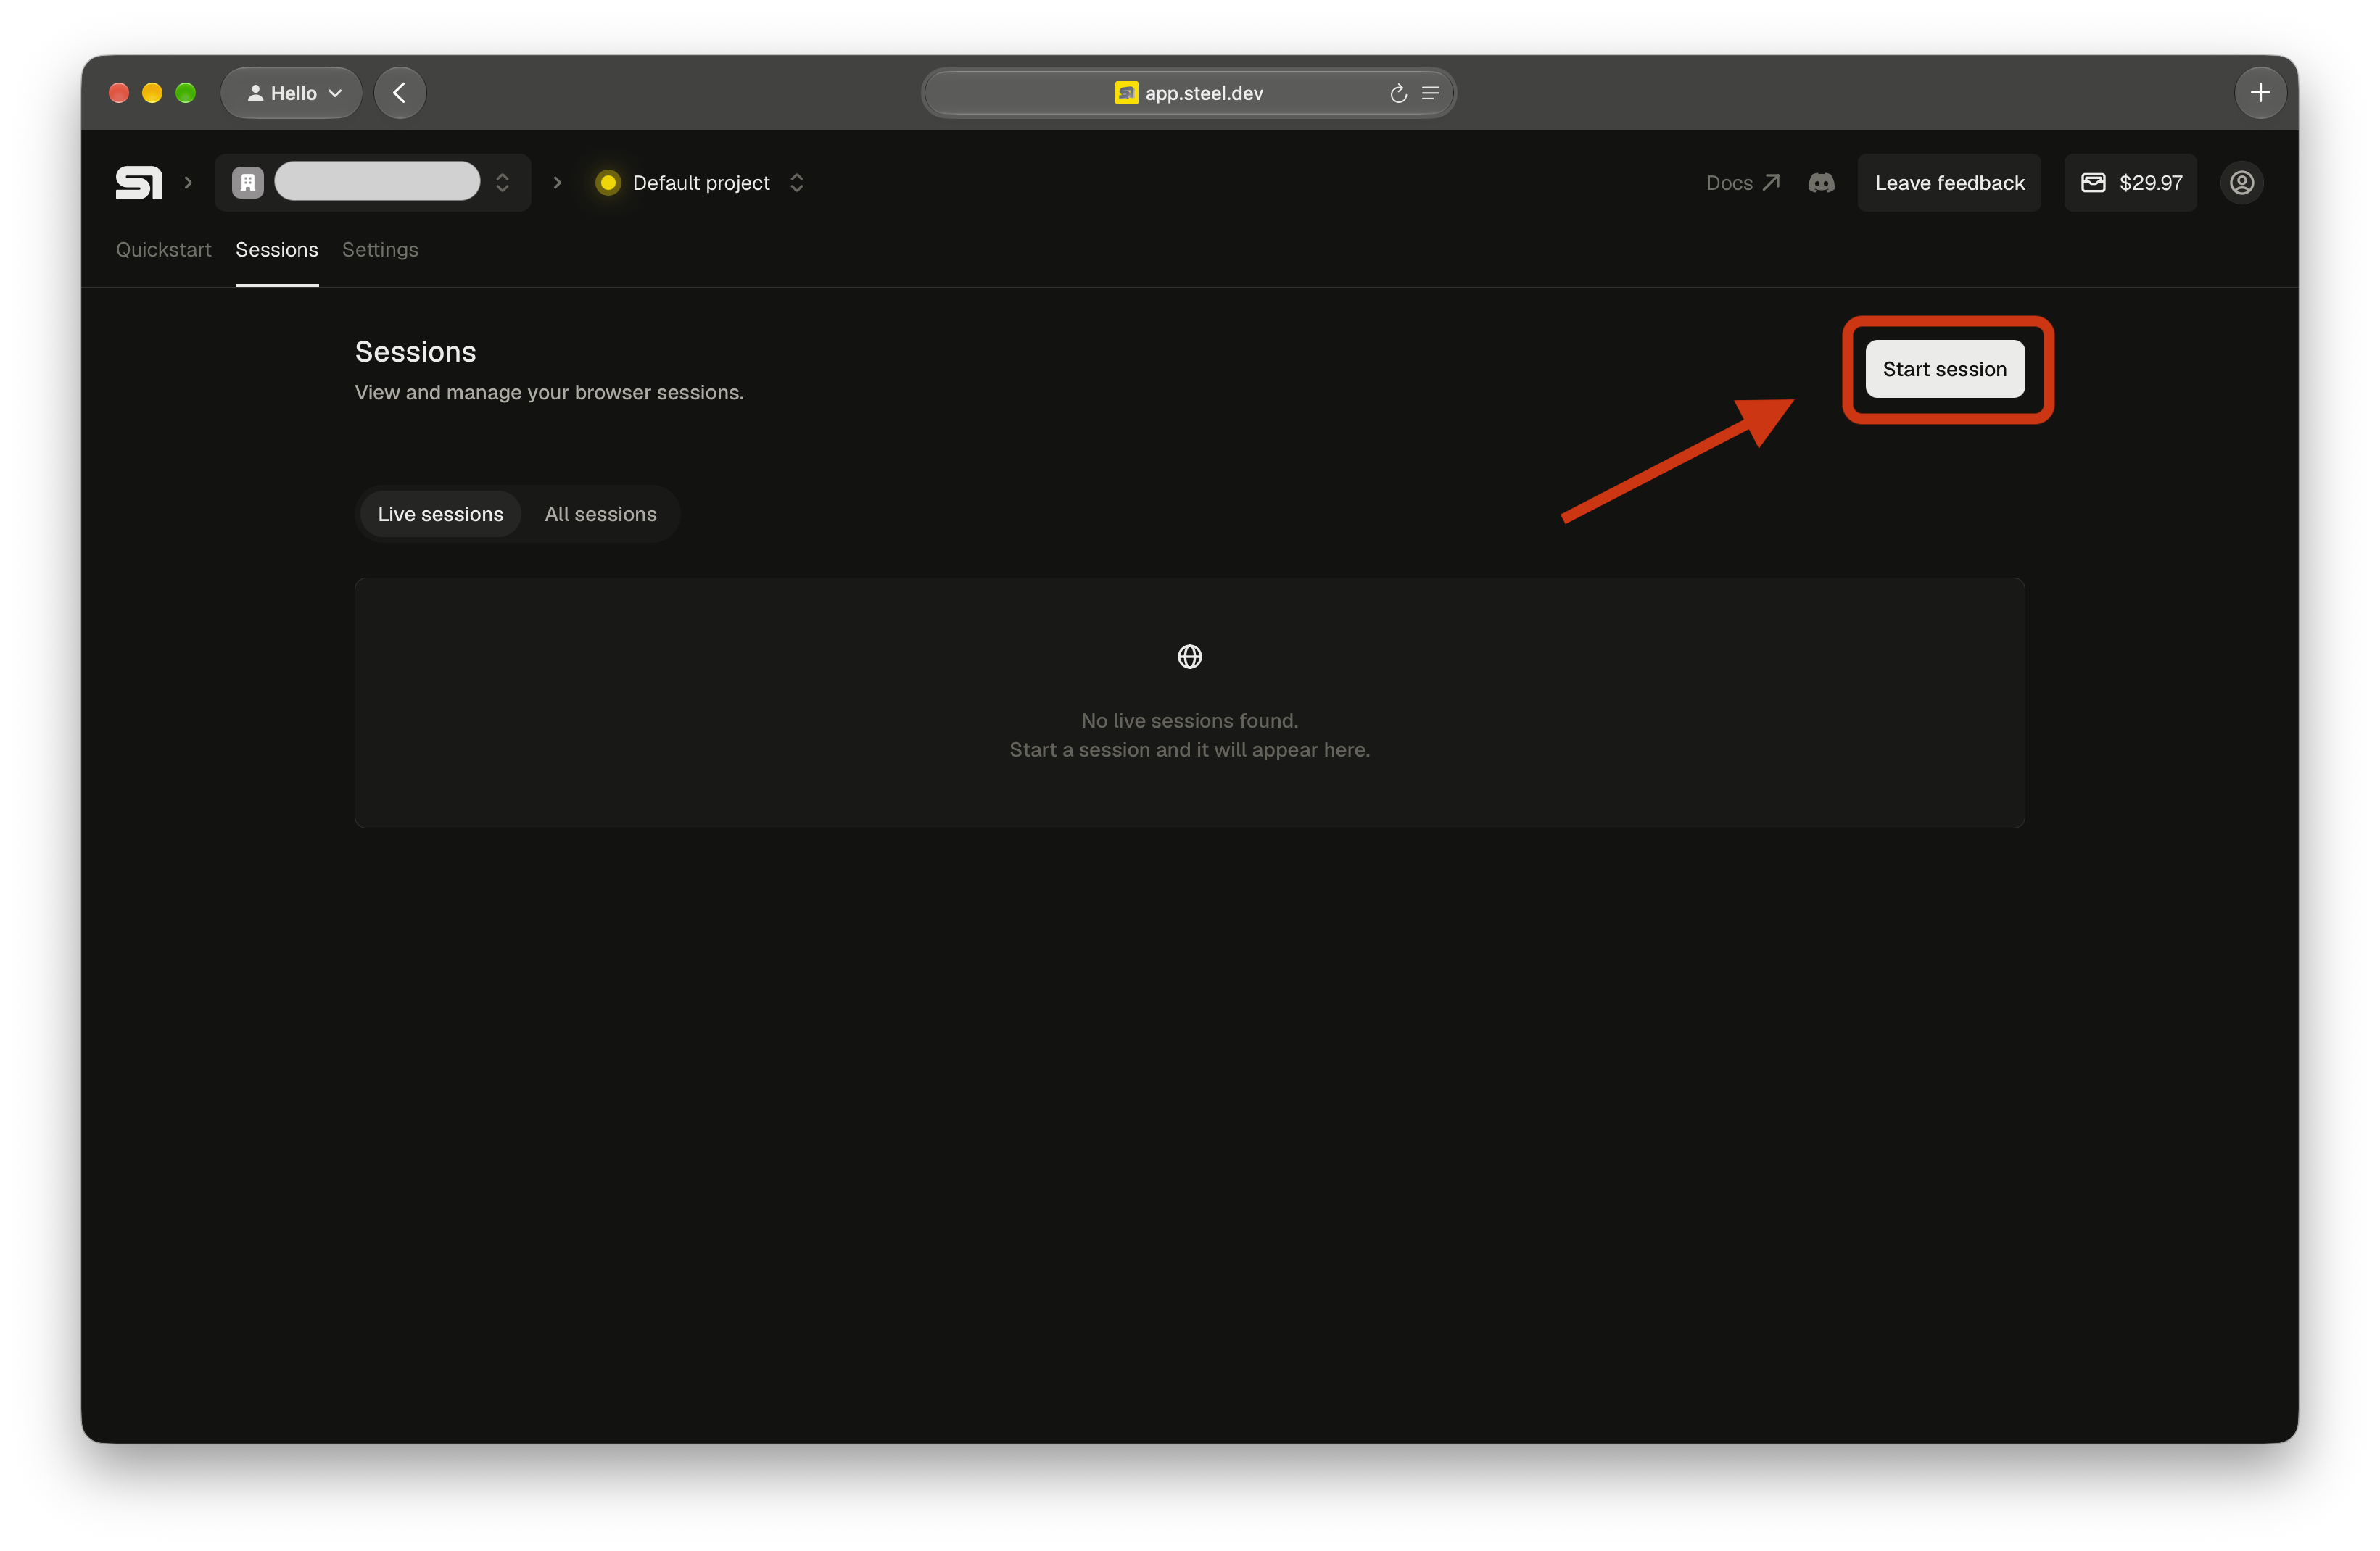Click the app.steel.dev address bar
The width and height of the screenshot is (2380, 1551).
tap(1189, 93)
